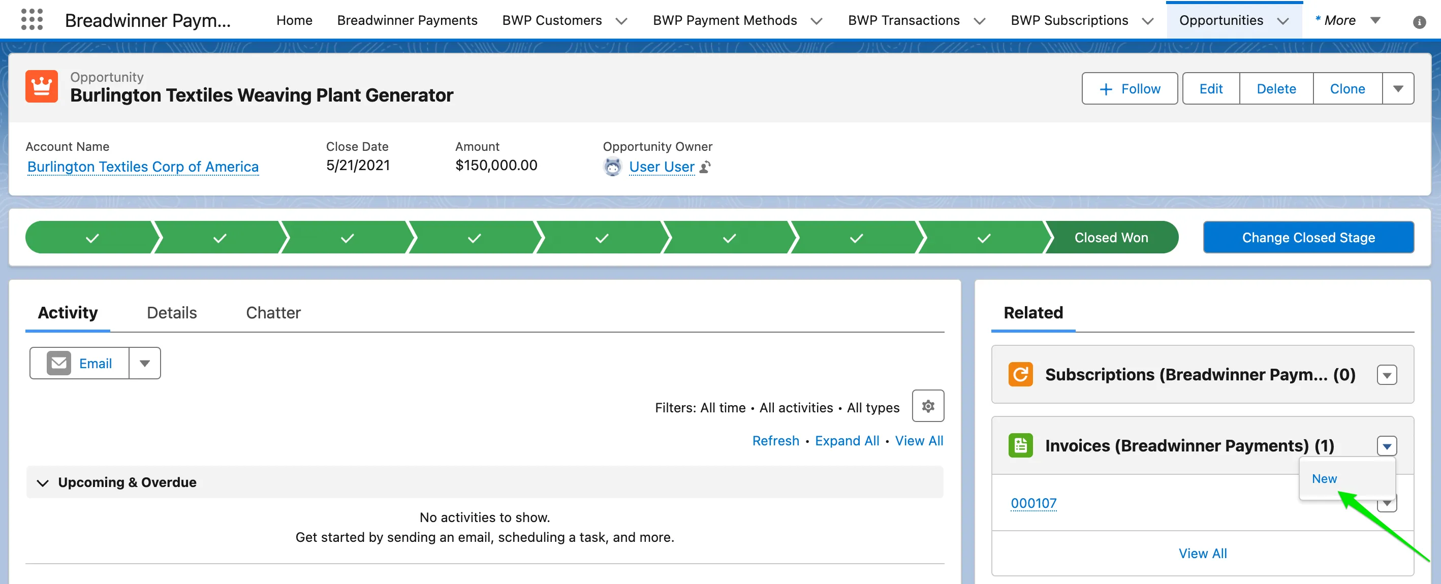Go to the Home nav item

click(294, 20)
